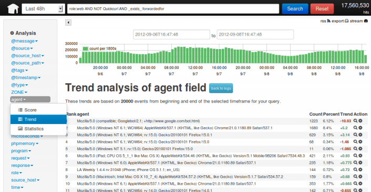This screenshot has height=192, width=371.
Task: Click gear icon for iPad agent row
Action: click(x=360, y=156)
